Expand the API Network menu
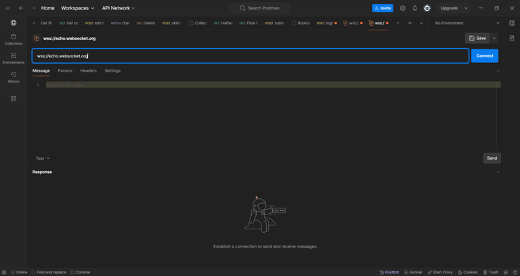Screen dimensions: 520x276 click(118, 8)
